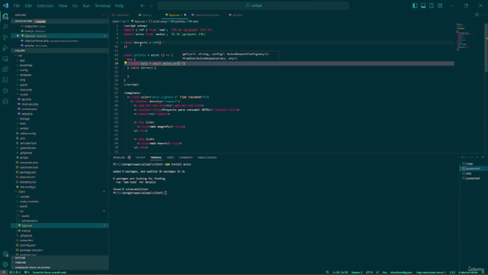Switch to the api.php editor tab
Image resolution: width=488 pixels, height=275 pixels.
[x=237, y=15]
